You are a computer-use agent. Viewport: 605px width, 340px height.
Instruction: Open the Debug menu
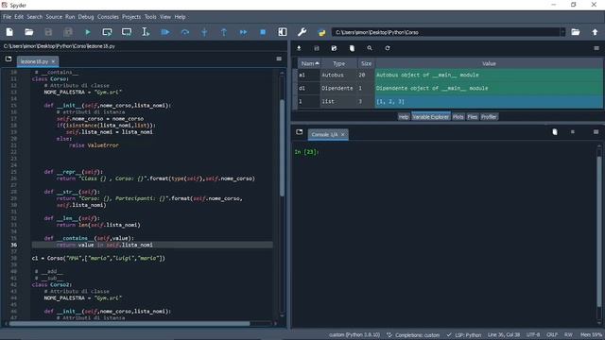click(86, 17)
